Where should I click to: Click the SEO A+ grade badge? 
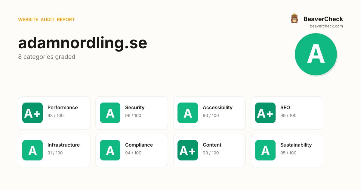265,113
